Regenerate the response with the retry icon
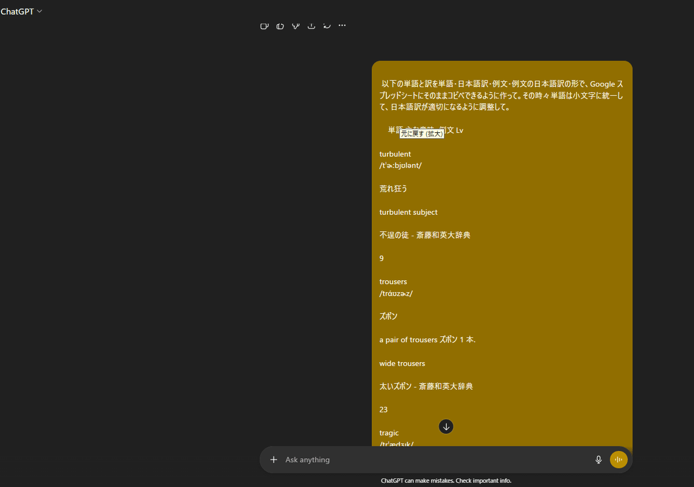The image size is (694, 487). point(327,25)
